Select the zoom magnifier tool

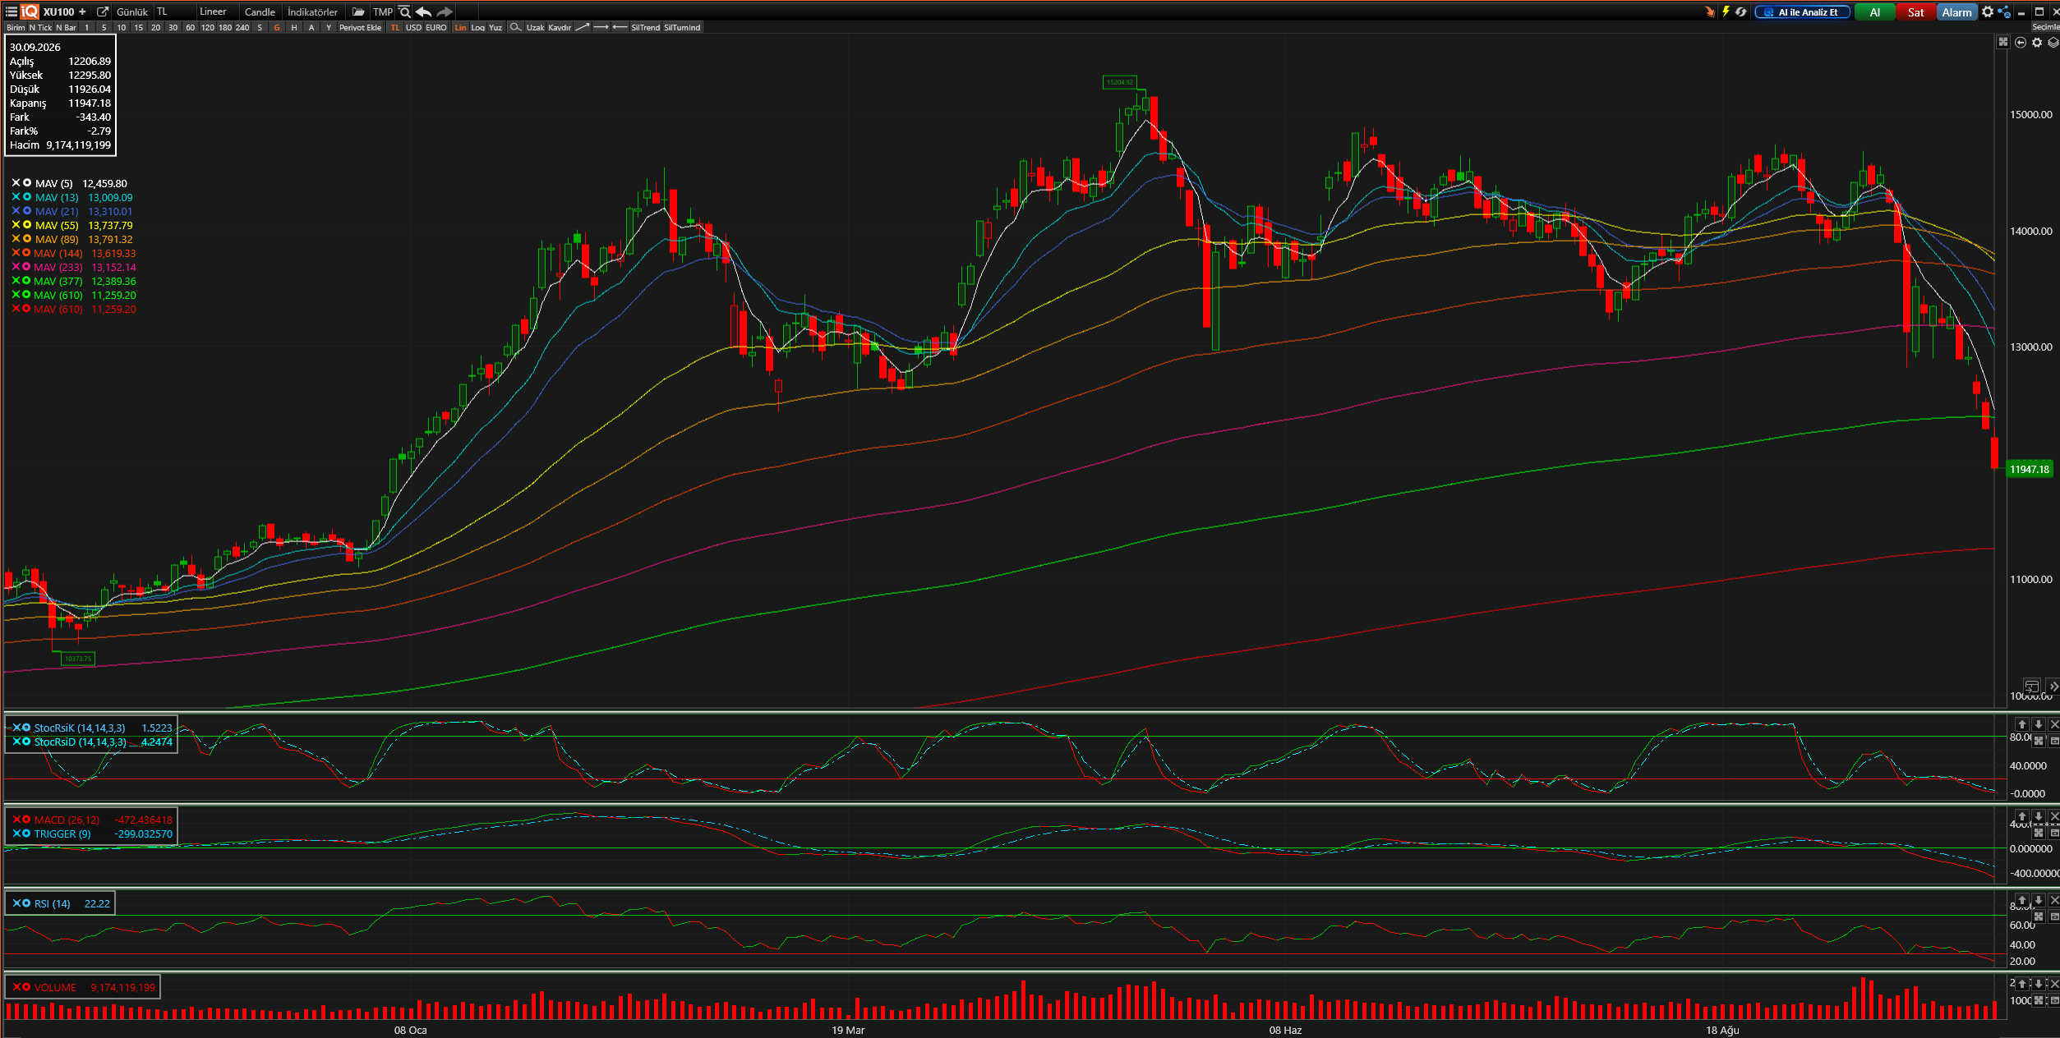515,27
